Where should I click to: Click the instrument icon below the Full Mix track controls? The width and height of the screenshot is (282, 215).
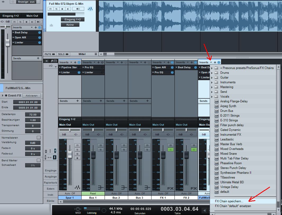click(x=51, y=25)
